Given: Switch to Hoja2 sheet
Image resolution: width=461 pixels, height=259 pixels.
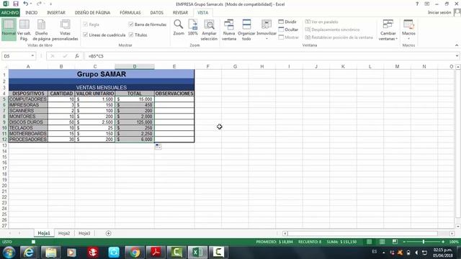Looking at the screenshot, I should tap(64, 233).
